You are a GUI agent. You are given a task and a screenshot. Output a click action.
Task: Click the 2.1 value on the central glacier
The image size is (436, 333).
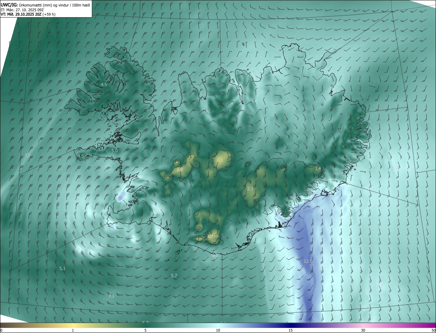click(x=220, y=160)
